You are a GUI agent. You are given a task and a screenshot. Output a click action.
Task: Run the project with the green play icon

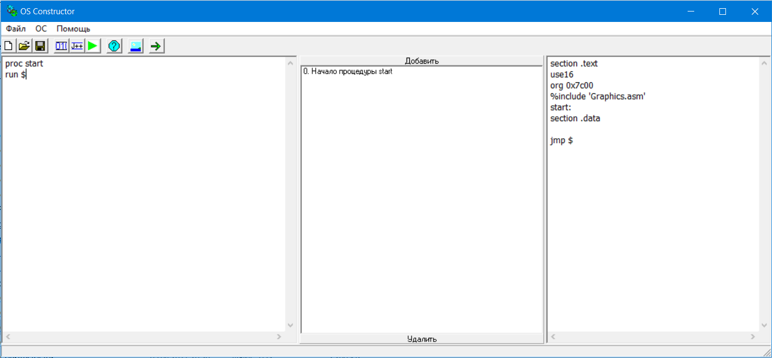pyautogui.click(x=93, y=46)
